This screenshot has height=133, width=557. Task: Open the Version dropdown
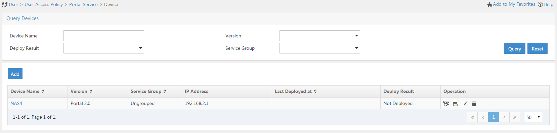(319, 36)
